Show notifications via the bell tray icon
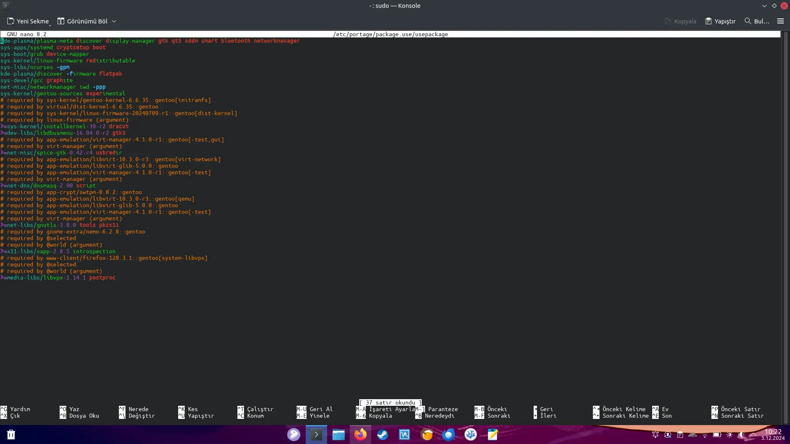790x444 pixels. (655, 435)
